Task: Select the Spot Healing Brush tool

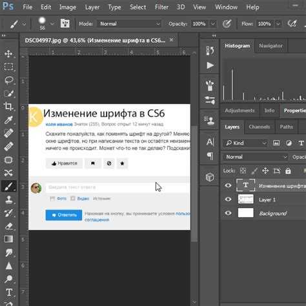Action: coord(8,133)
